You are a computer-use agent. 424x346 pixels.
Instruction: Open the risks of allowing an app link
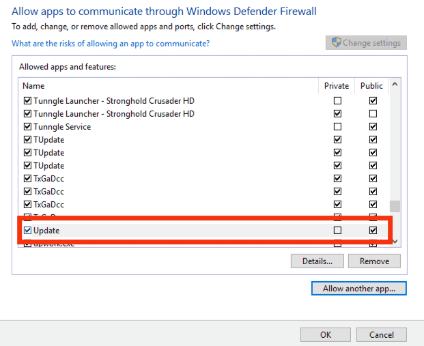(111, 43)
